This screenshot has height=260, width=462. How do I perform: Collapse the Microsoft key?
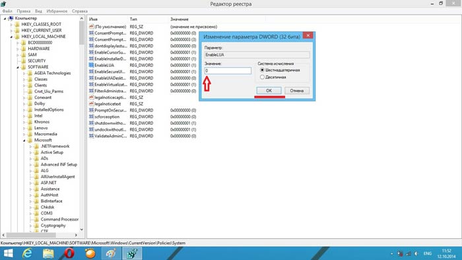(x=24, y=141)
